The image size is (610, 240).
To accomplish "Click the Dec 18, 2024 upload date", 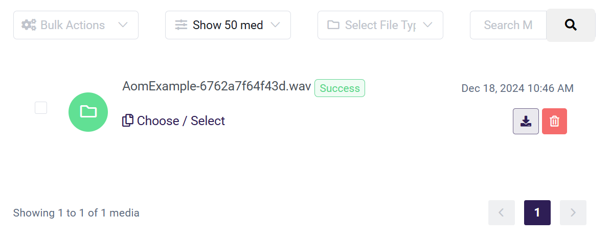I will click(x=517, y=88).
